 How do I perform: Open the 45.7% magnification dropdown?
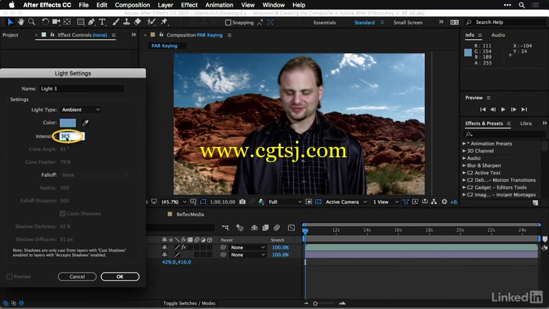[x=174, y=202]
